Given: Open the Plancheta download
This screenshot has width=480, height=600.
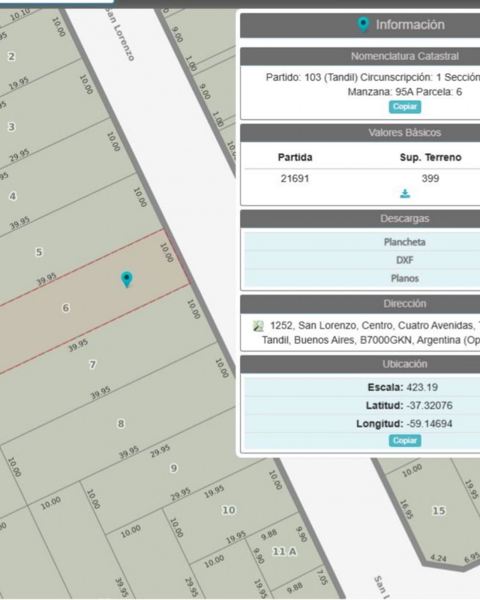Looking at the screenshot, I should [404, 242].
